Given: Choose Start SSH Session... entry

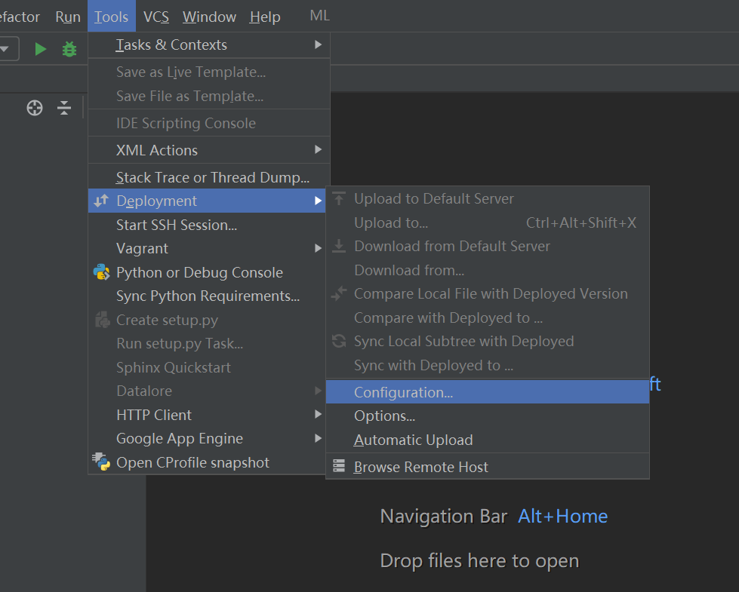Looking at the screenshot, I should [177, 225].
